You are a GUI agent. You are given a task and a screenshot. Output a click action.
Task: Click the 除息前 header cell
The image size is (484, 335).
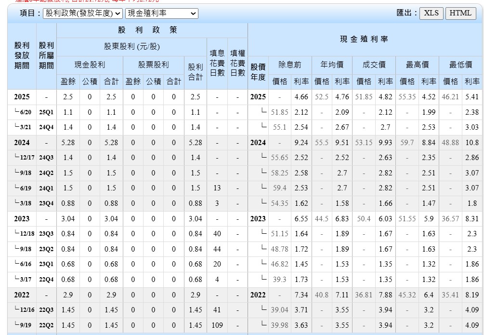pyautogui.click(x=290, y=65)
